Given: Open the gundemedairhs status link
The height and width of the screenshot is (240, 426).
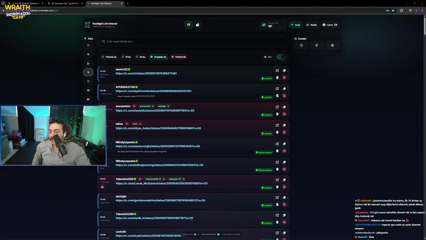Looking at the screenshot, I should 160,200.
